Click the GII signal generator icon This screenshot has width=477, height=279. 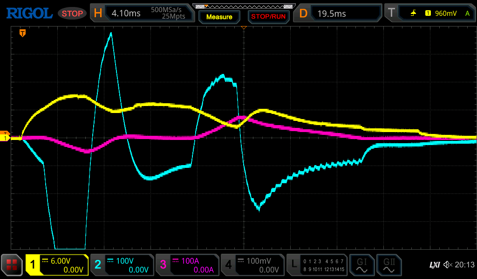(389, 265)
